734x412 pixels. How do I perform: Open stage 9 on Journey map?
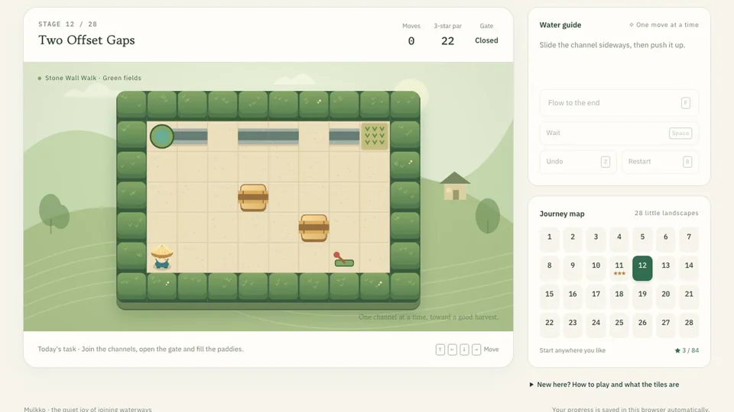pos(573,268)
